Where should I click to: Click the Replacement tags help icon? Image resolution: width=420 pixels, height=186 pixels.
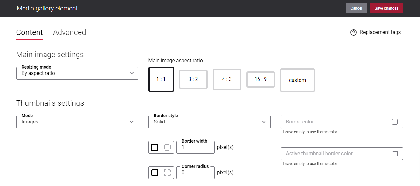click(353, 32)
